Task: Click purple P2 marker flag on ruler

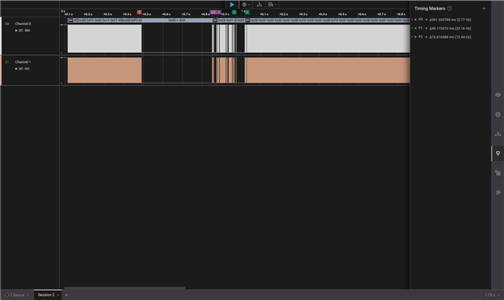Action: point(219,13)
